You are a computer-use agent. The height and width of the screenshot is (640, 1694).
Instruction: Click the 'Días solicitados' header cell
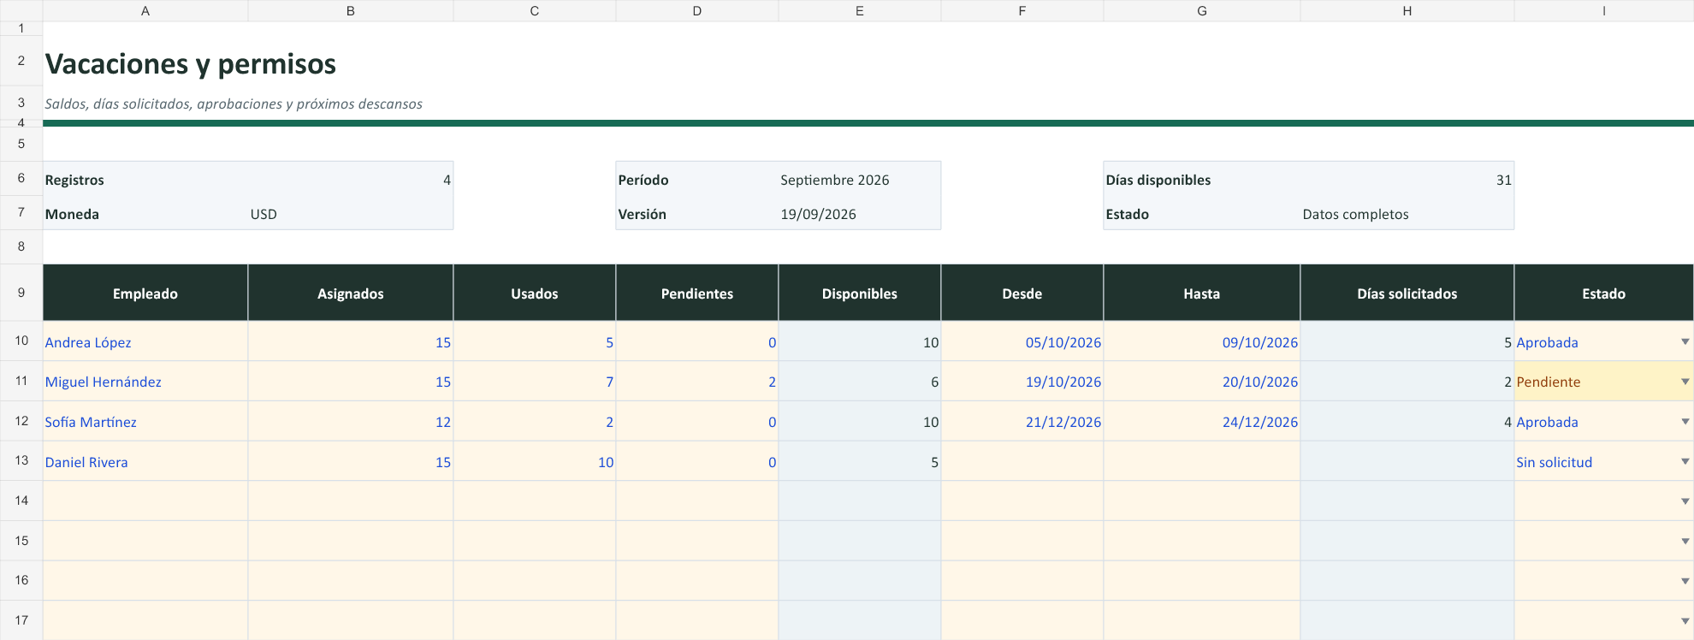point(1407,293)
